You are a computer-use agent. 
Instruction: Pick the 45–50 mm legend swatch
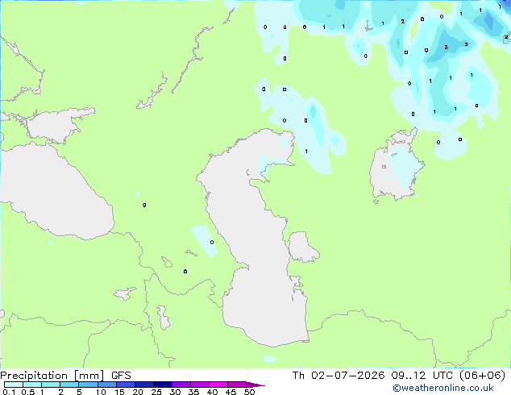click(x=237, y=385)
